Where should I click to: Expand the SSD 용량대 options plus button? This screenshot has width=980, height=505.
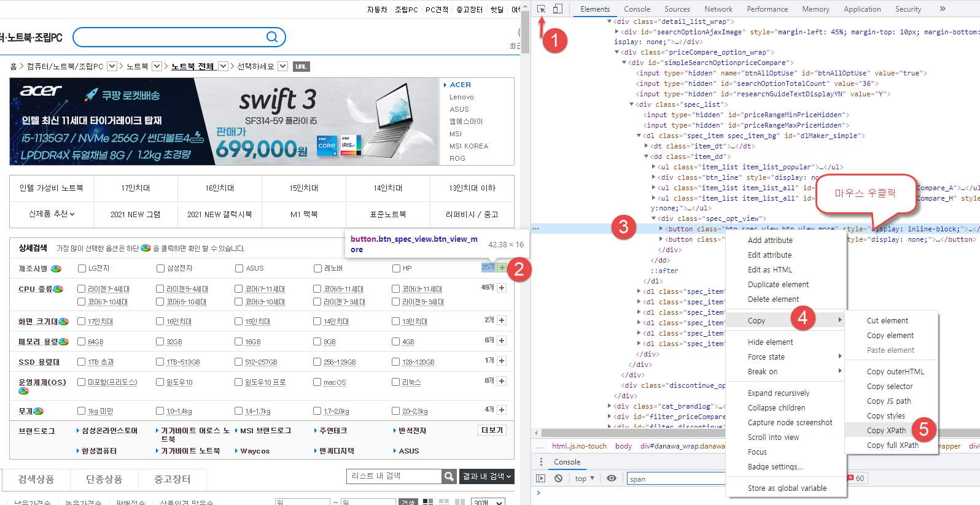coord(502,361)
